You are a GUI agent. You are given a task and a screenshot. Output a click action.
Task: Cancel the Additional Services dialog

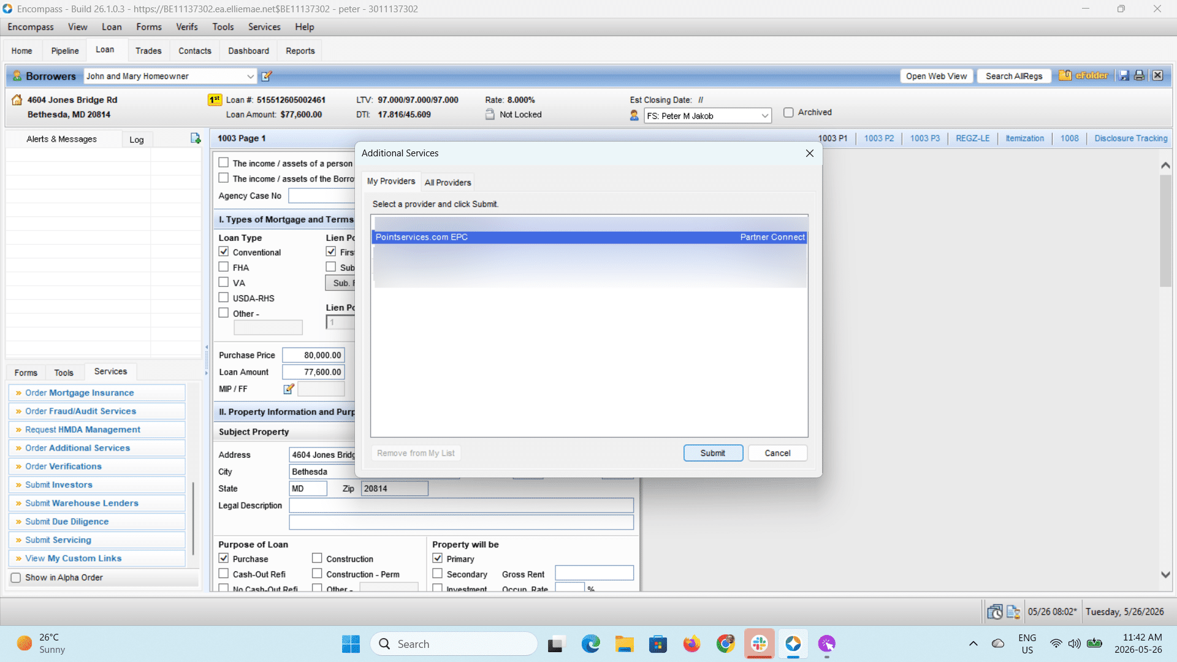tap(777, 453)
